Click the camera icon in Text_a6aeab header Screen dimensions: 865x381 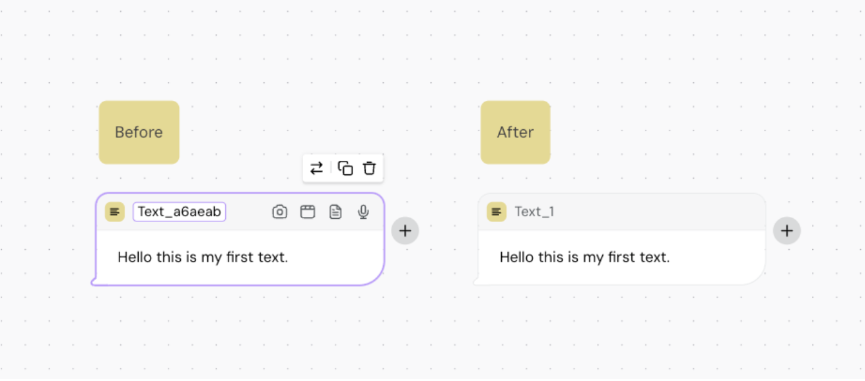tap(280, 212)
